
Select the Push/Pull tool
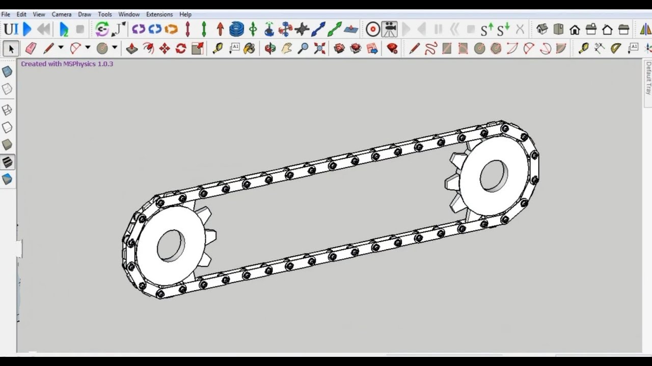(x=131, y=49)
